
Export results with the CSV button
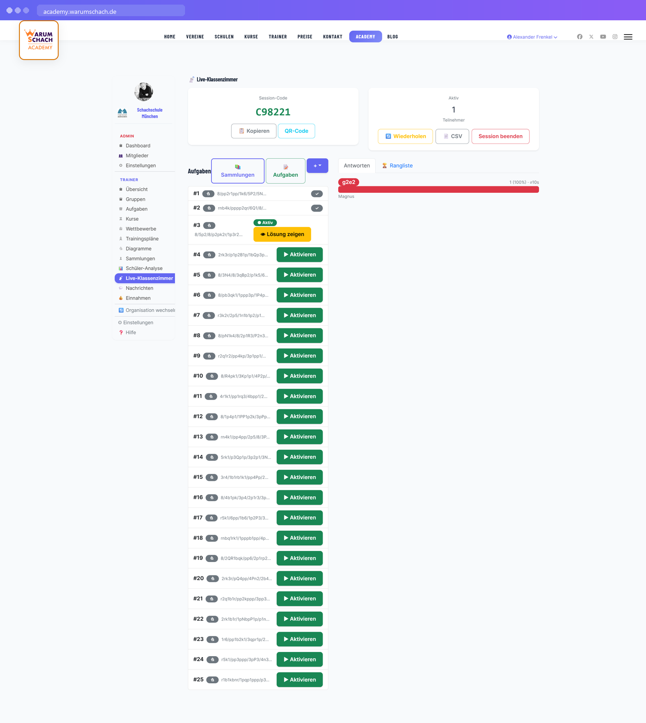(x=452, y=137)
